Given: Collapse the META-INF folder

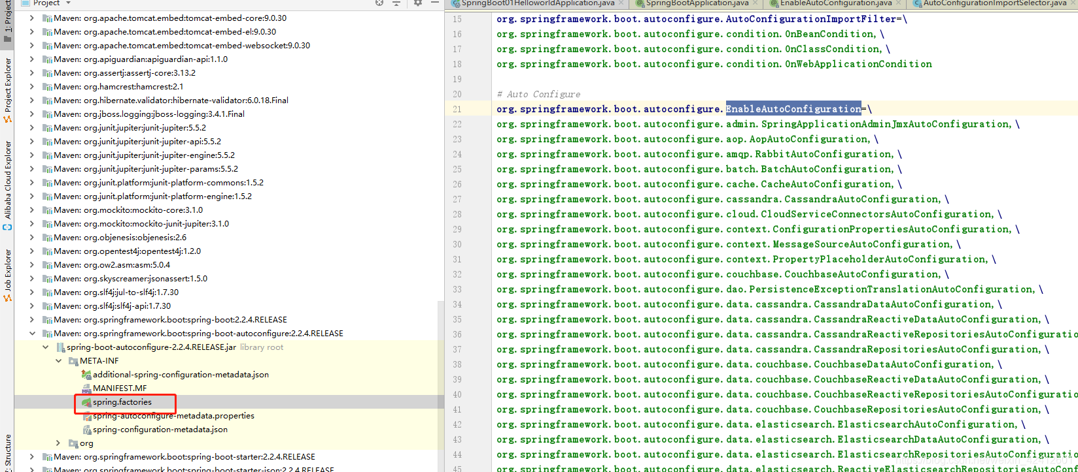Looking at the screenshot, I should tap(58, 361).
